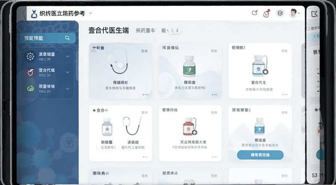Click the share icon in the top bar
This screenshot has height=185, width=336.
[x=255, y=13]
